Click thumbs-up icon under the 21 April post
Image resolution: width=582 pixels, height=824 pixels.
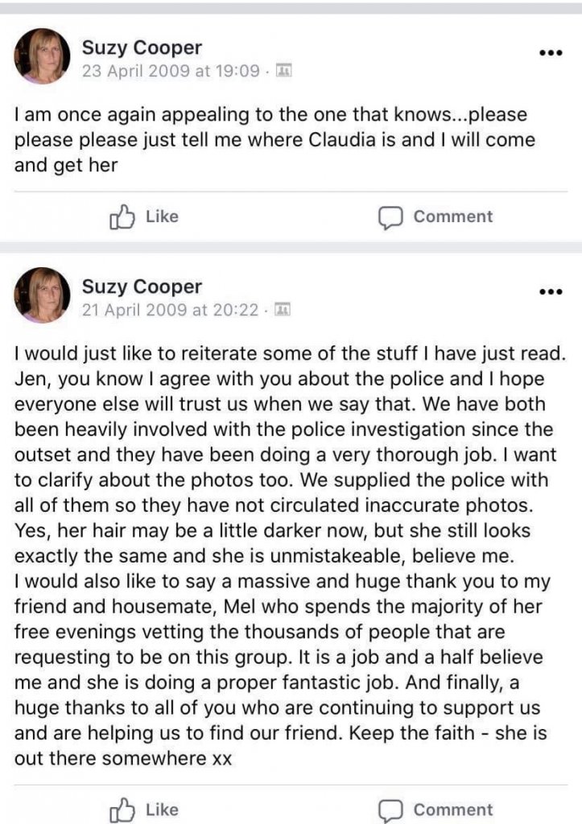coord(121,810)
